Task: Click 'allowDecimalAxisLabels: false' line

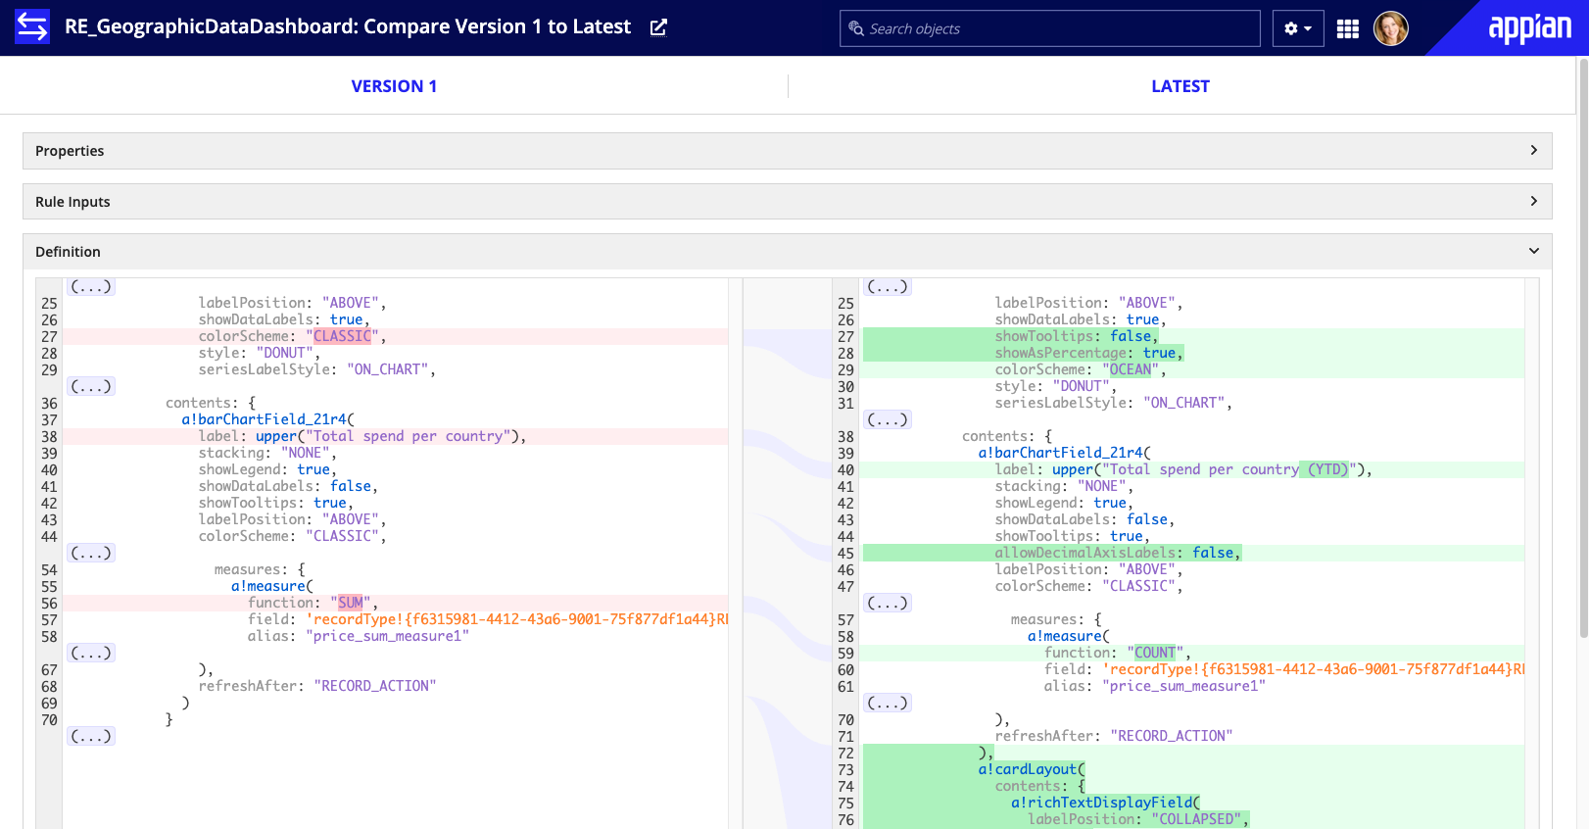Action: (1192, 553)
